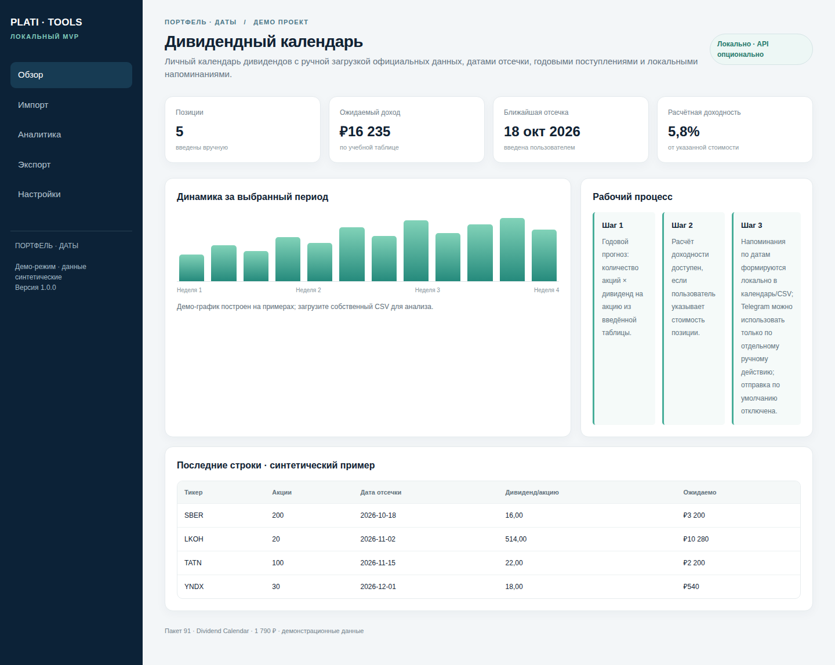
Task: Click the Неделя 4 axis label
Action: 547,290
